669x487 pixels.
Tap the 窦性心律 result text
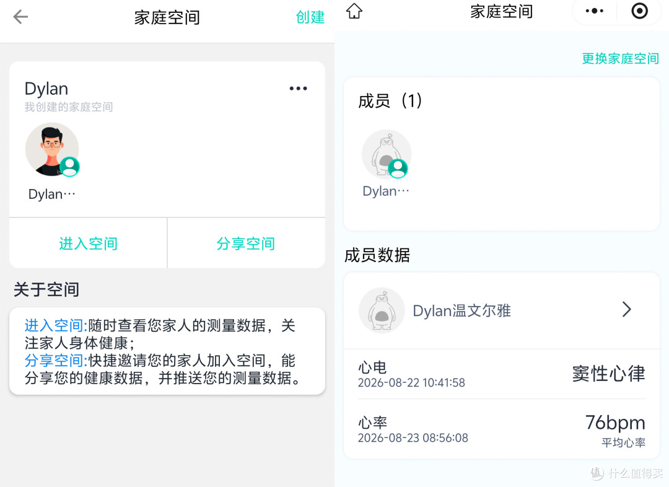(608, 374)
